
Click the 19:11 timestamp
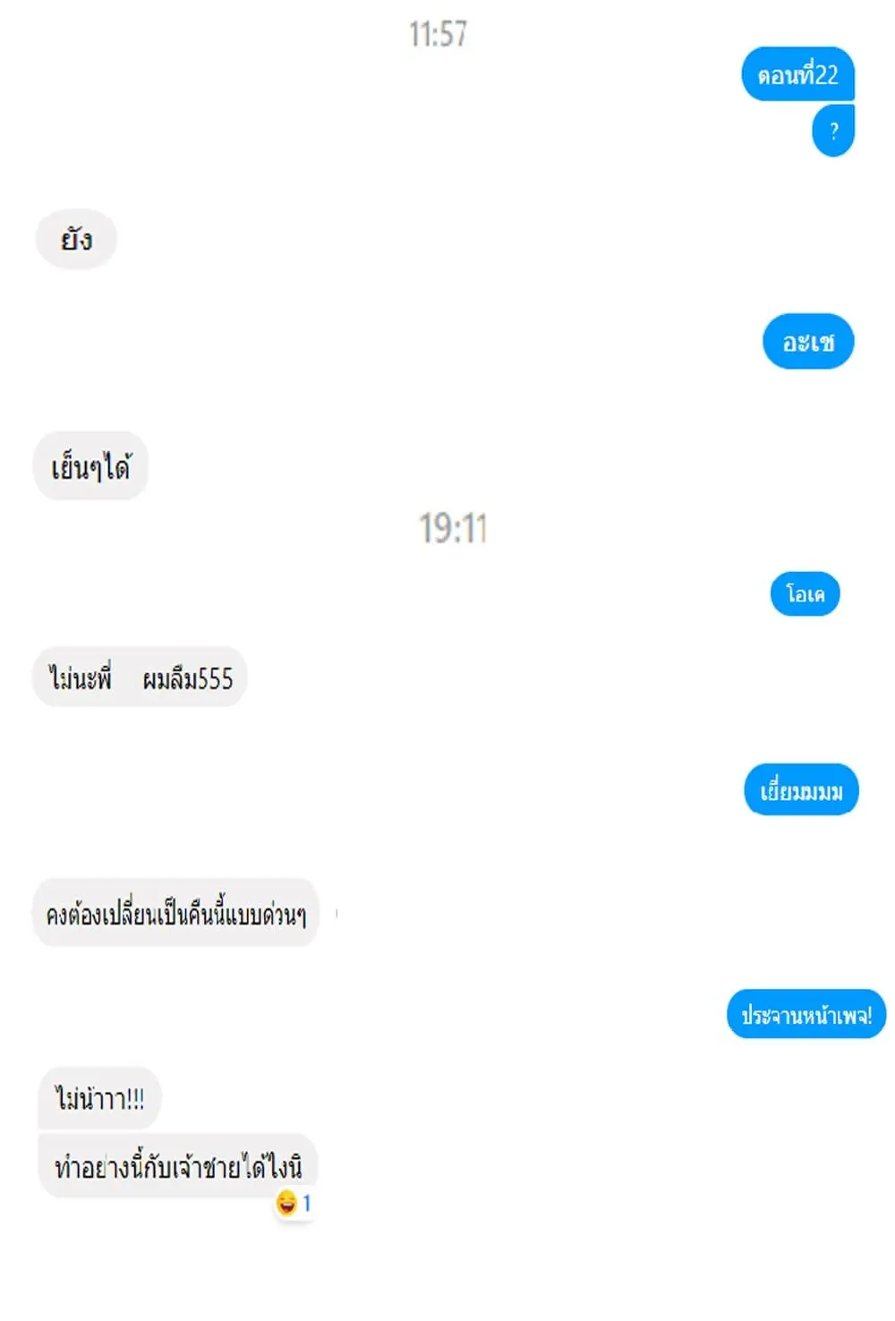tap(453, 528)
